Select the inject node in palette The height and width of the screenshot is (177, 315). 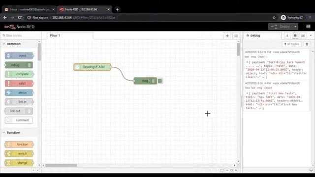pyautogui.click(x=19, y=56)
